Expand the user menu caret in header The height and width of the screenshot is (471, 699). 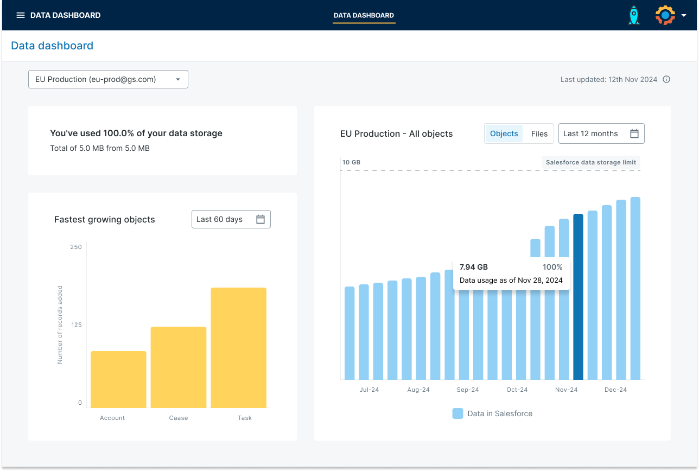(x=684, y=16)
